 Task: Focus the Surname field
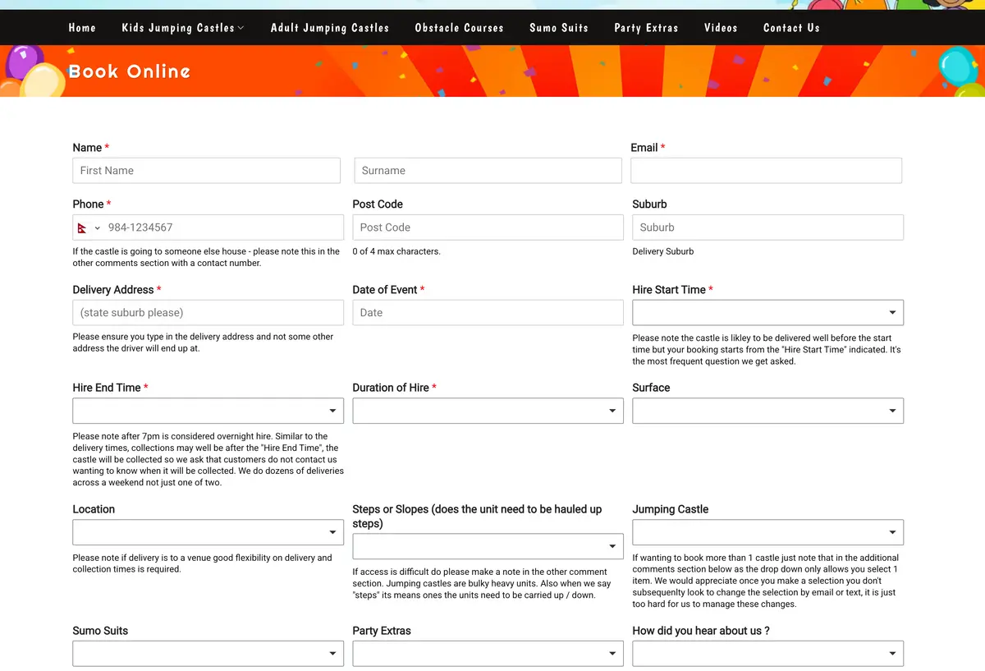[x=488, y=171]
